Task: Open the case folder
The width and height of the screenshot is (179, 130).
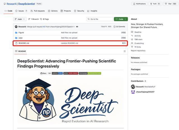Action: click(20, 38)
